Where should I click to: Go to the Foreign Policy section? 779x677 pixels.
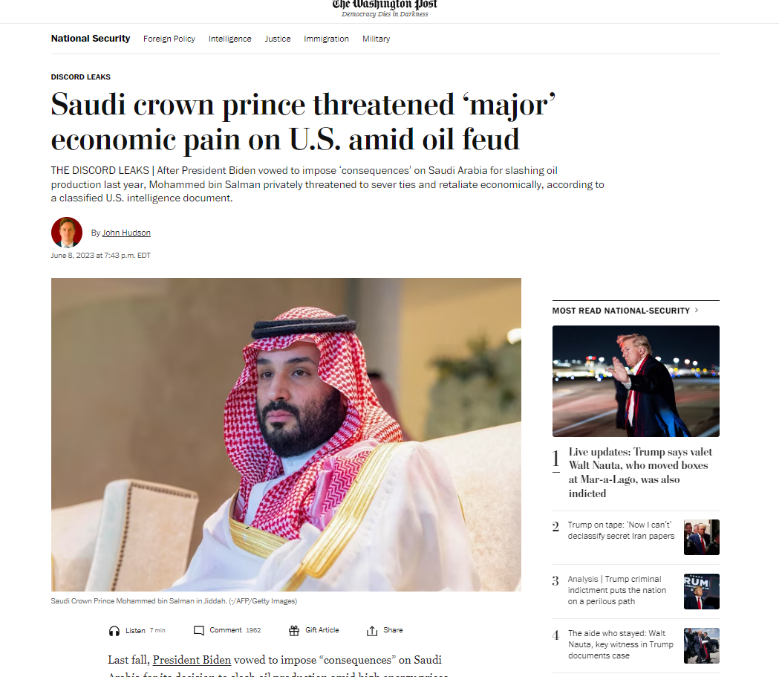point(169,39)
